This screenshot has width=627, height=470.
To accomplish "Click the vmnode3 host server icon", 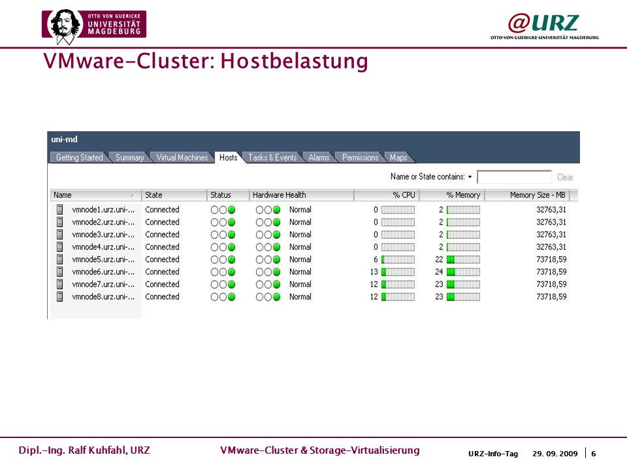I will click(60, 234).
